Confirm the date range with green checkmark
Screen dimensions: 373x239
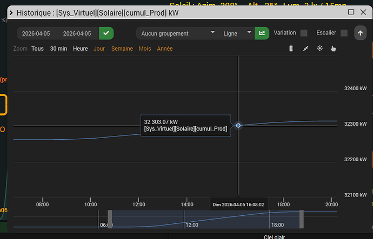pos(106,33)
